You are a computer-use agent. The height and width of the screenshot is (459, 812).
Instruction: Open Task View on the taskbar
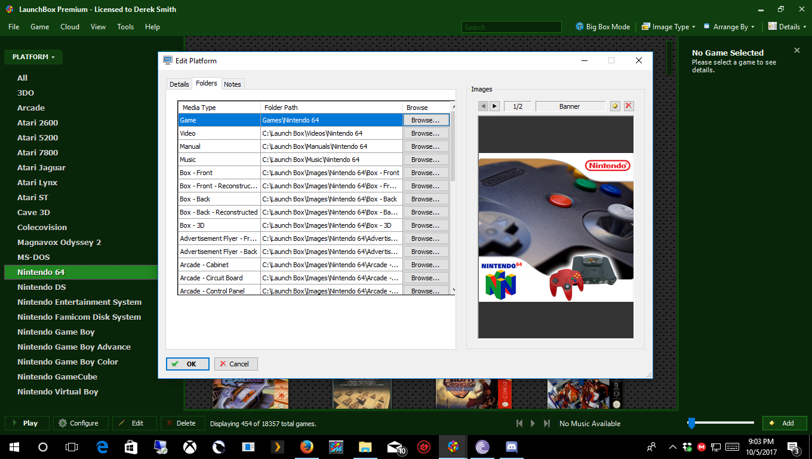(x=72, y=447)
